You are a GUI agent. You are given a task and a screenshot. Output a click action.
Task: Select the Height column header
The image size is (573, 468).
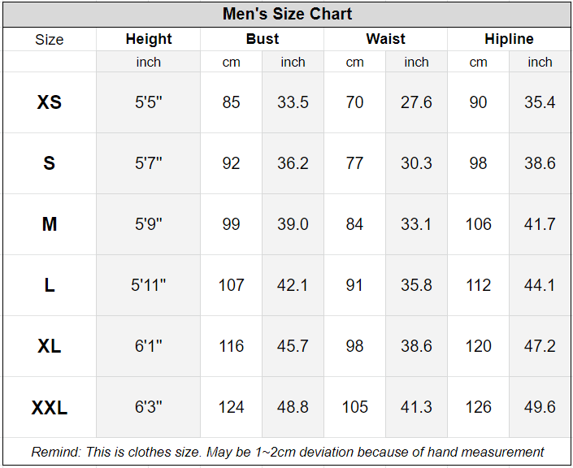(149, 39)
